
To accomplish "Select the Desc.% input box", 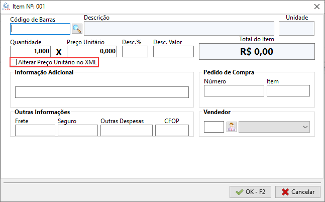I will click(x=135, y=51).
